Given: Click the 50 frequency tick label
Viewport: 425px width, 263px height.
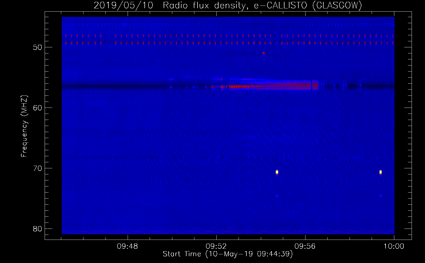Looking at the screenshot, I should (x=38, y=47).
